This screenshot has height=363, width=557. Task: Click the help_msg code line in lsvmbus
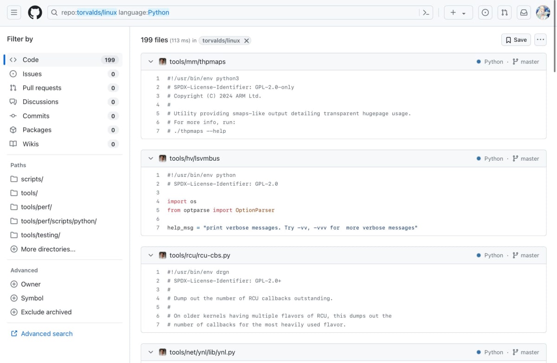(x=292, y=228)
